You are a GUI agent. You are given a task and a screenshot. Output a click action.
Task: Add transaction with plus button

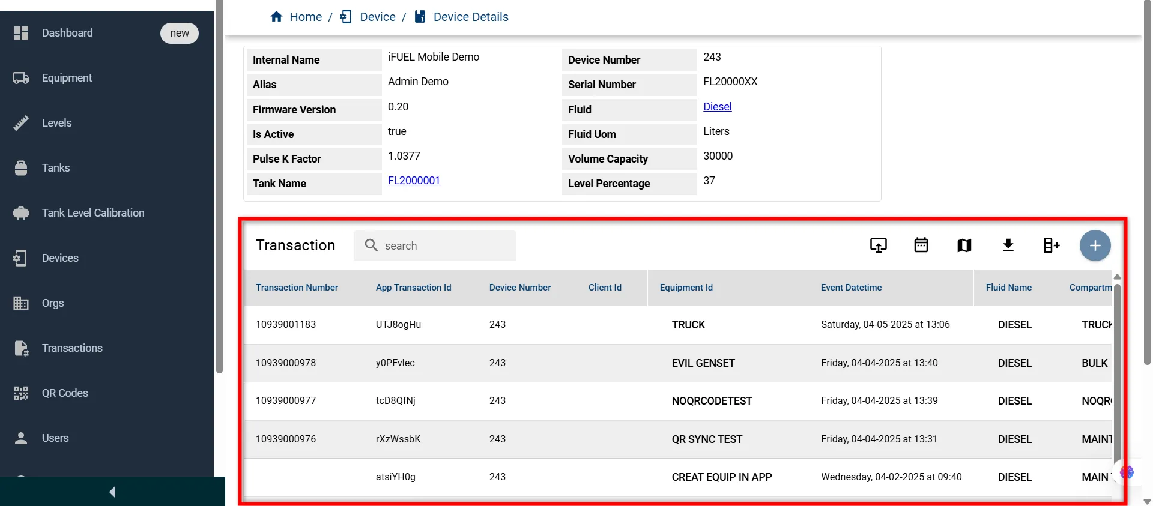coord(1095,245)
